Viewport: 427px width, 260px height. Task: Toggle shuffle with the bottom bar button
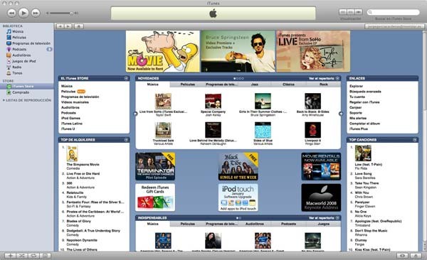22,256
